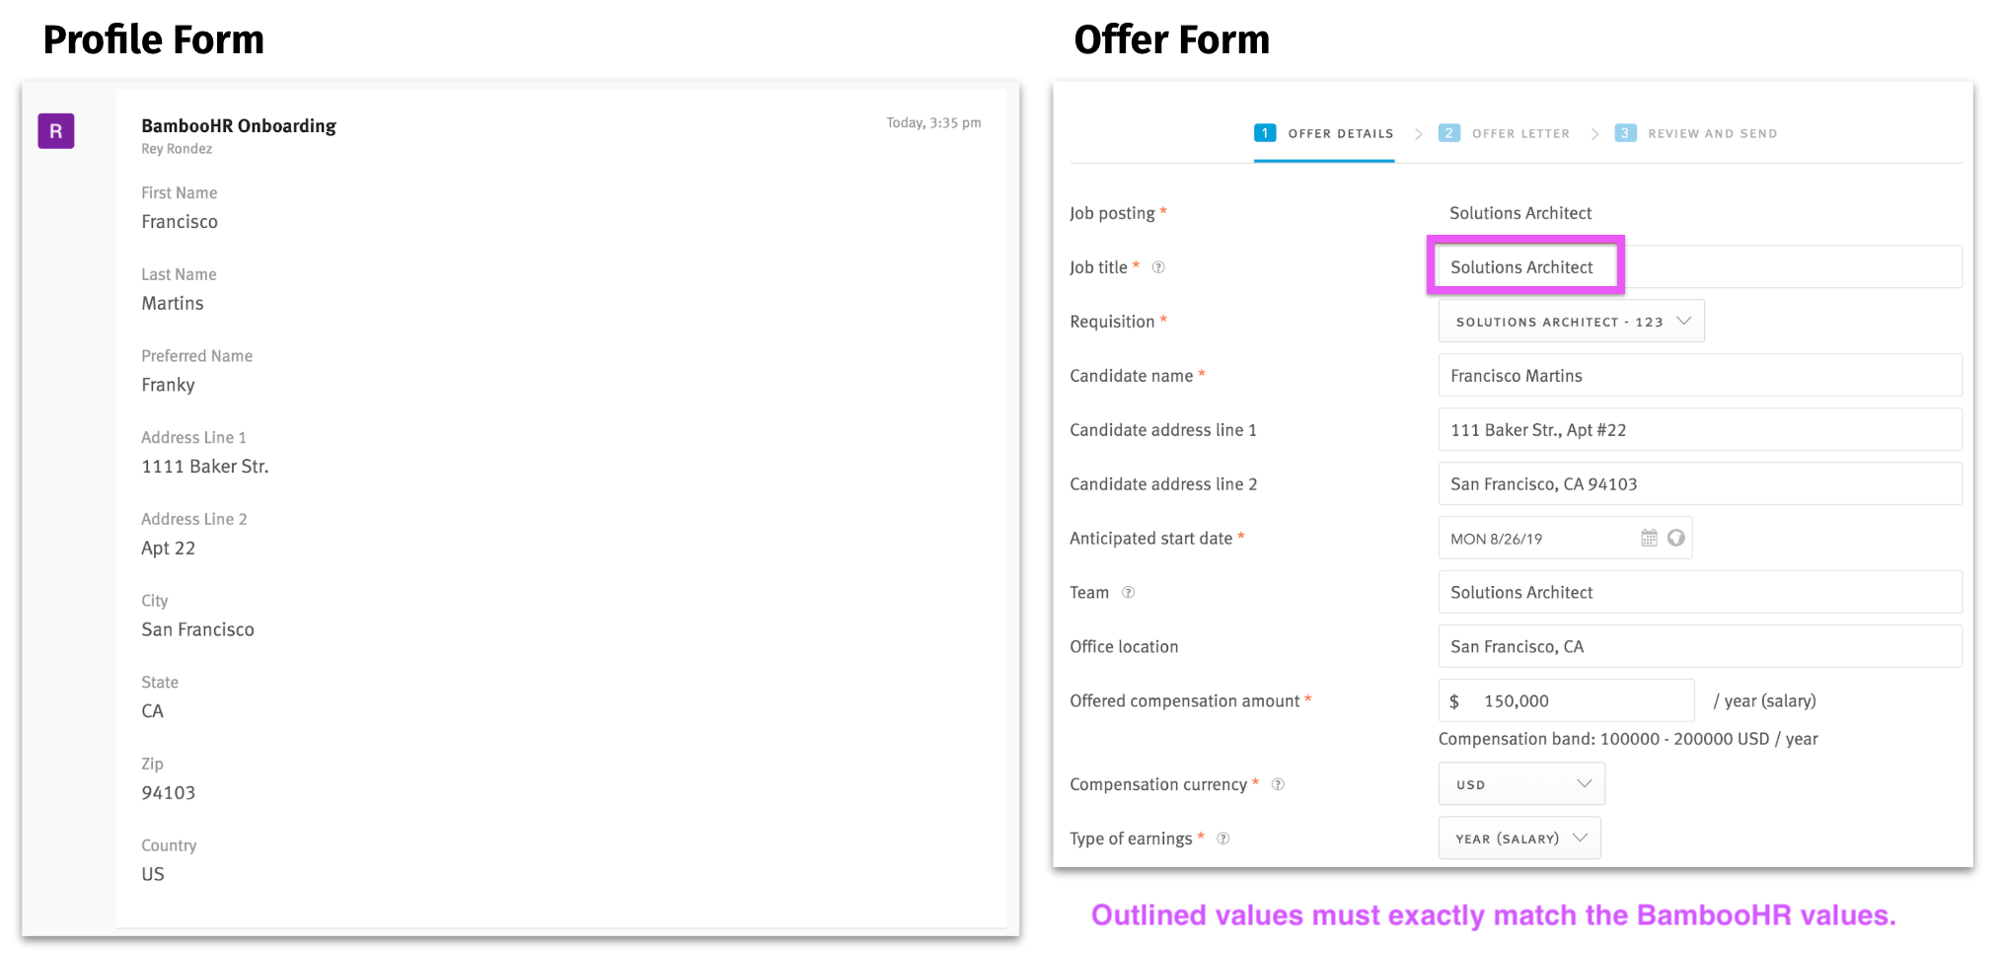Image resolution: width=1999 pixels, height=953 pixels.
Task: Click the step 2 numbered circle icon
Action: click(x=1449, y=132)
